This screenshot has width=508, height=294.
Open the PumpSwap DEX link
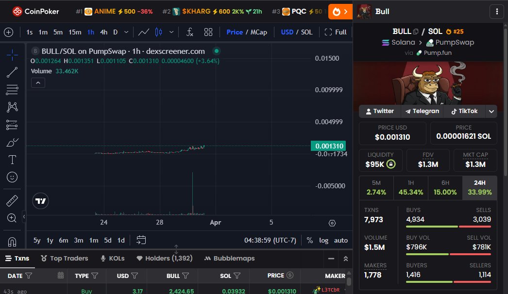(x=450, y=42)
